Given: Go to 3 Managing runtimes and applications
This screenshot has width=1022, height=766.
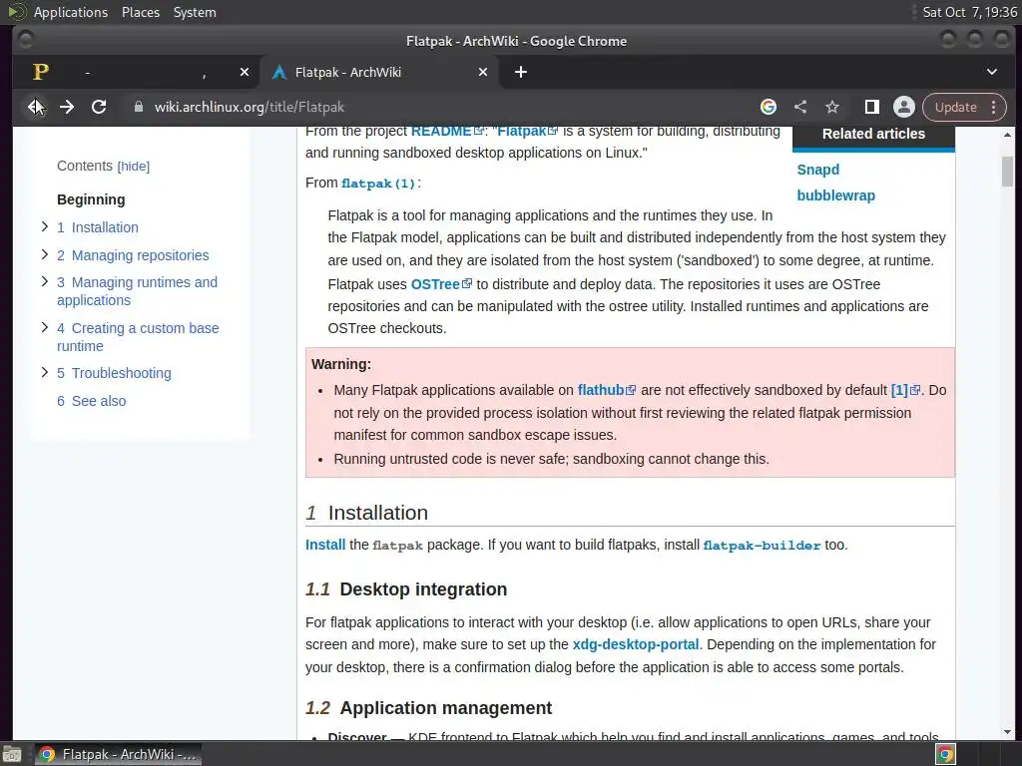Looking at the screenshot, I should coord(137,291).
